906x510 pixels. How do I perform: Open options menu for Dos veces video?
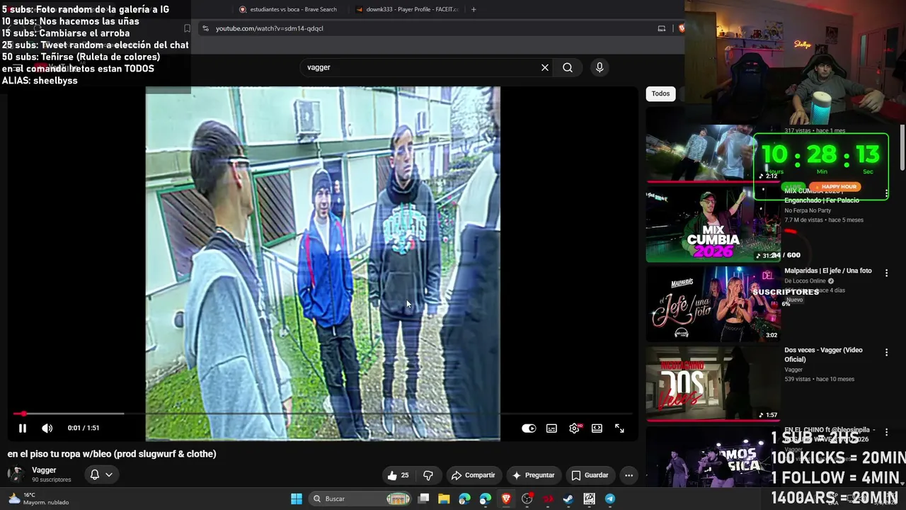coord(886,352)
